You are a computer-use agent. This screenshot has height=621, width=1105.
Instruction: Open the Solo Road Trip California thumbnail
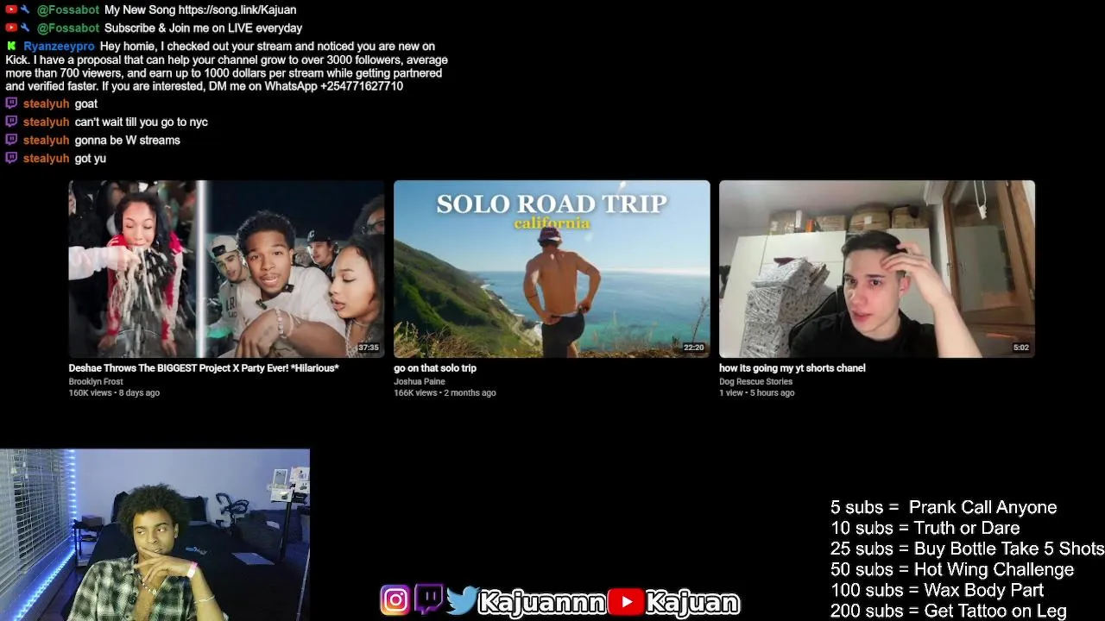click(x=552, y=268)
